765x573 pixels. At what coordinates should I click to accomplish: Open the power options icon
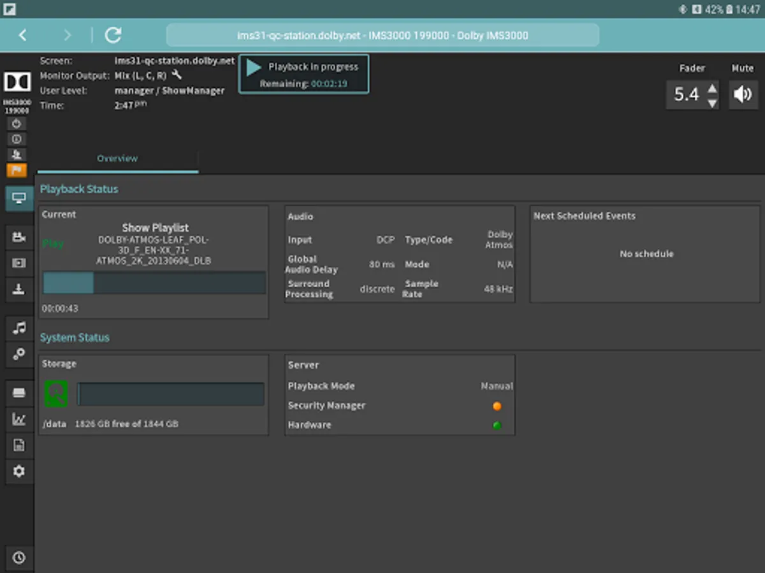(x=17, y=124)
